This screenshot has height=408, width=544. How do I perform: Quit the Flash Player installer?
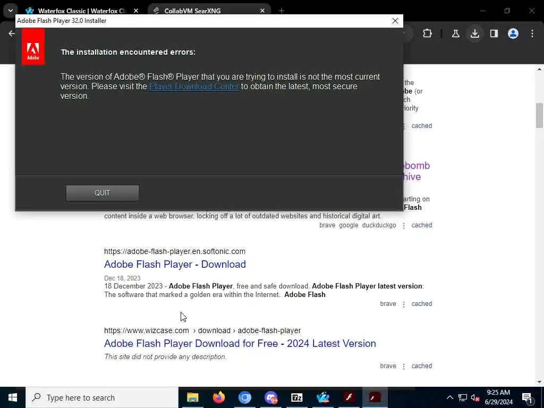point(103,193)
